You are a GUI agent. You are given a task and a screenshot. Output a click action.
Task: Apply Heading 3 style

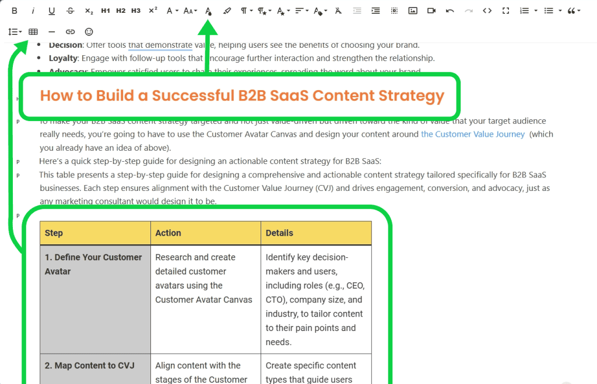(x=136, y=10)
